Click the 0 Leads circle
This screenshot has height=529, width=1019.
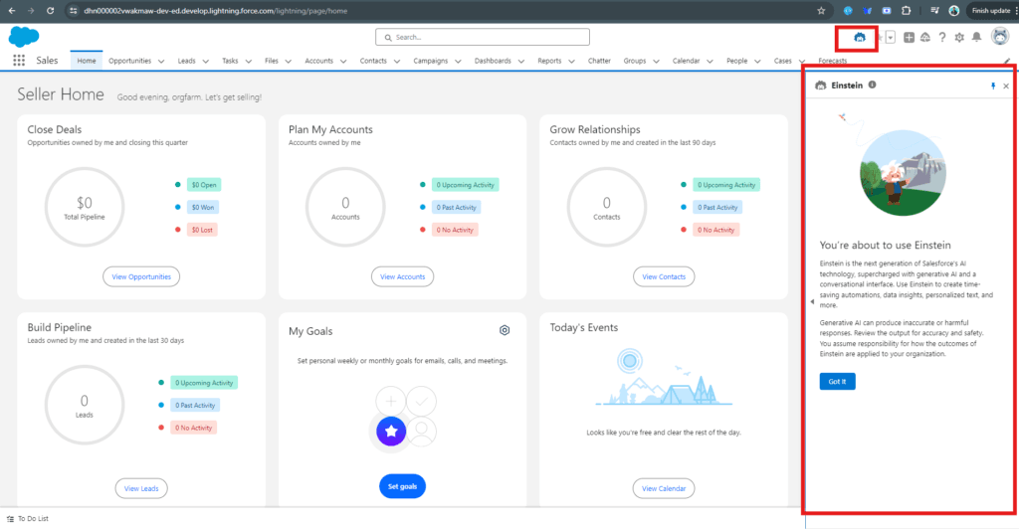pos(84,405)
